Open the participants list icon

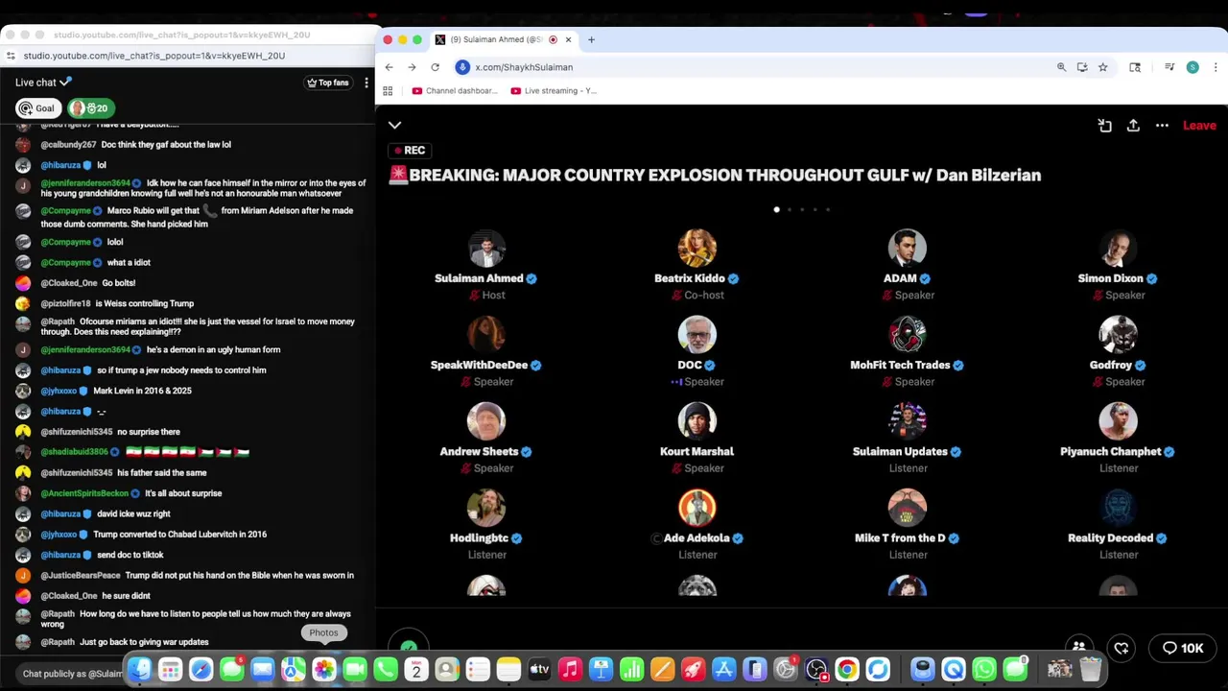pos(1079,649)
